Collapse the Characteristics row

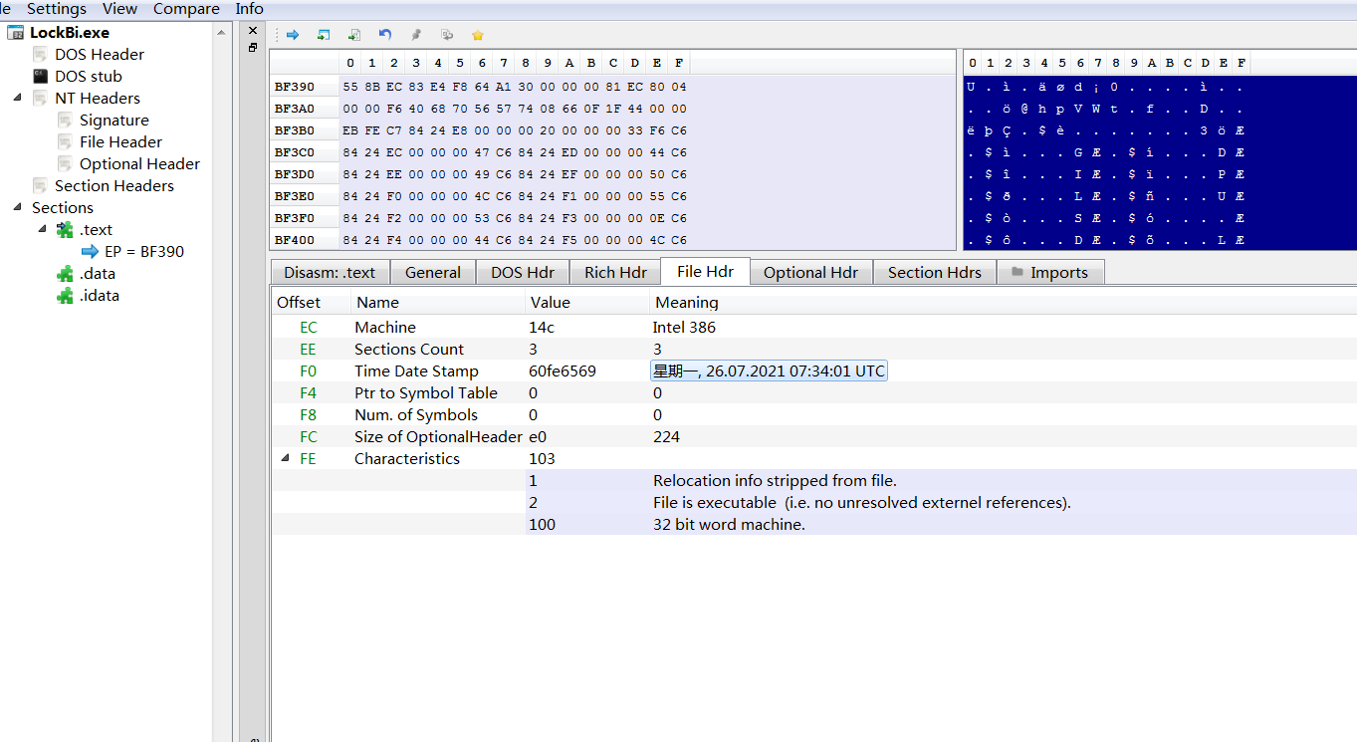tap(287, 458)
